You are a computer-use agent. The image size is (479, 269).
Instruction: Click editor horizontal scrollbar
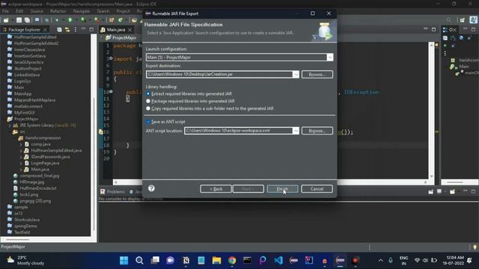click(270, 182)
